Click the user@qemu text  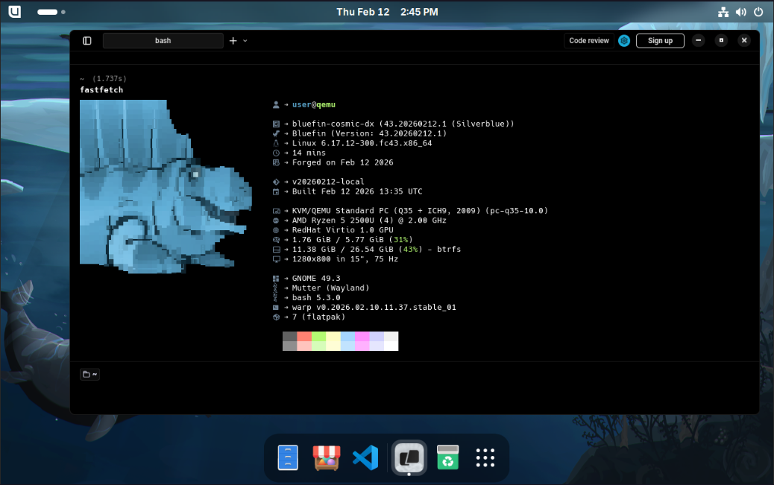pos(313,104)
